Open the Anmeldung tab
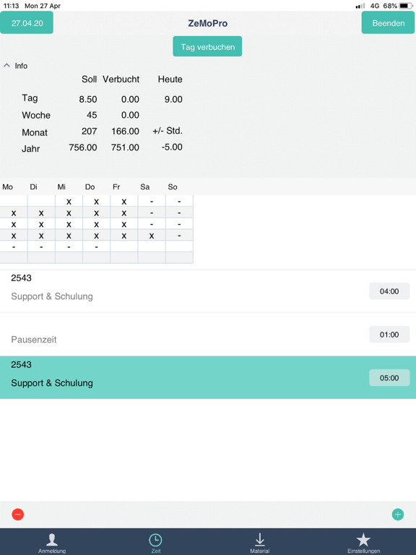Image resolution: width=416 pixels, height=555 pixels. coord(52,543)
